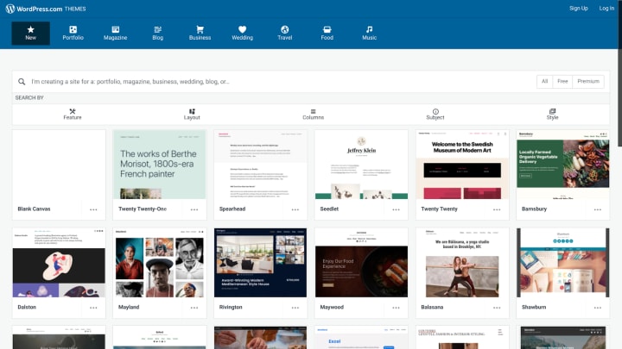Open more options for Rivington
The height and width of the screenshot is (349, 622).
[x=295, y=308]
